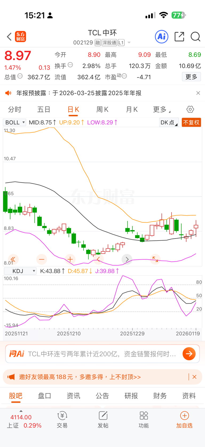Viewport: 205px width, 447px height.
Task: Tap the promo banner megaphone icon
Action: tap(11, 377)
